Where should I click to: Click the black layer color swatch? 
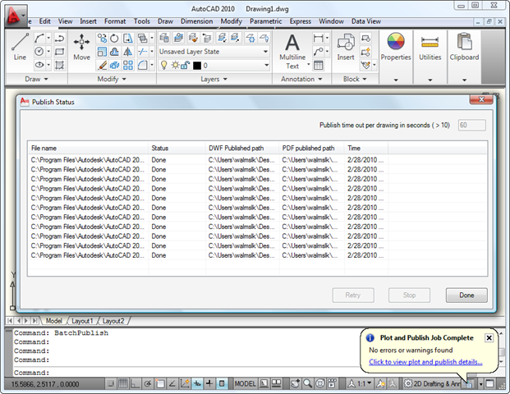196,65
